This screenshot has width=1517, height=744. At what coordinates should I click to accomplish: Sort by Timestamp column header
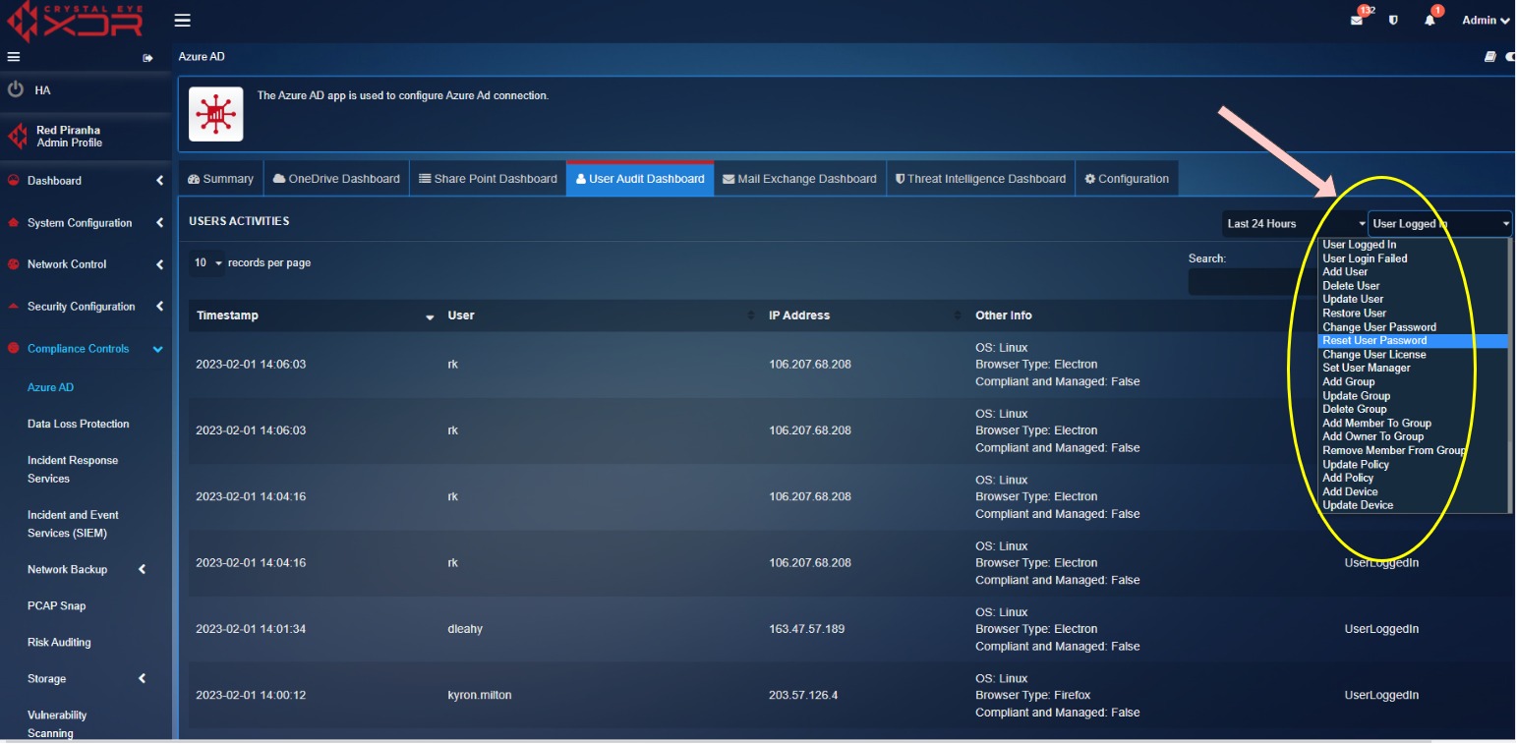pos(315,315)
